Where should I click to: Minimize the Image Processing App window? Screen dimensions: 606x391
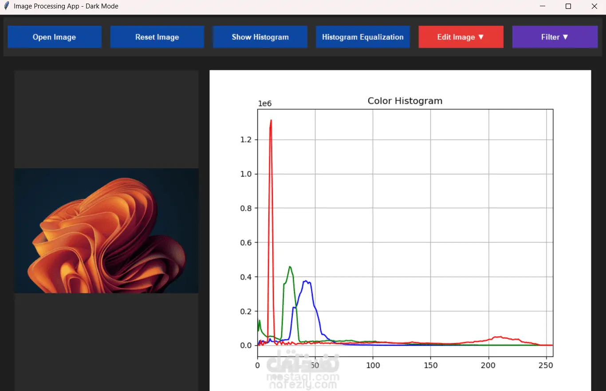coord(543,6)
